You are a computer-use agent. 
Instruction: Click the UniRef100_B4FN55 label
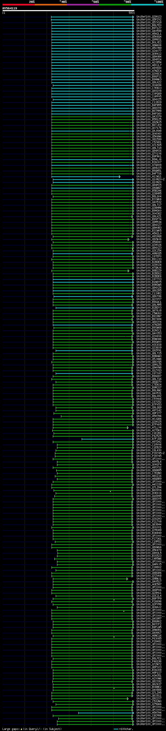(x=149, y=105)
